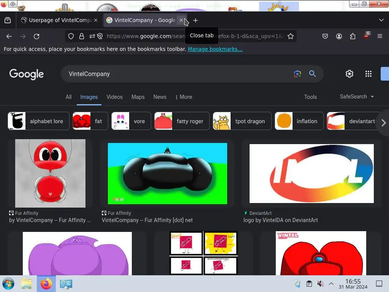Open the red VINTEL crewmate image
This screenshot has height=292, width=389.
point(321,253)
